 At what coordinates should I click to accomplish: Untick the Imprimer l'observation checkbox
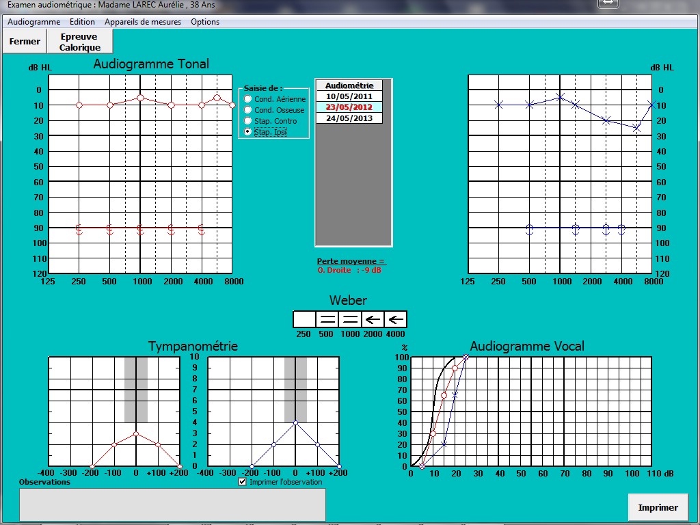pyautogui.click(x=243, y=482)
